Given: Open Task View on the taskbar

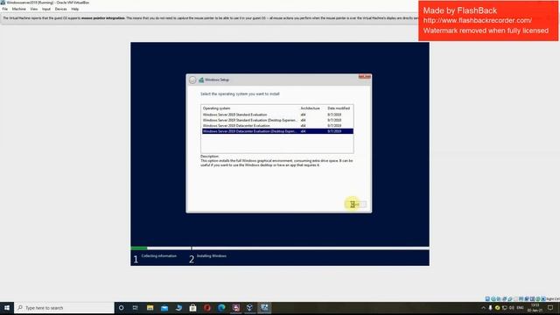Looking at the screenshot, I should (x=136, y=308).
